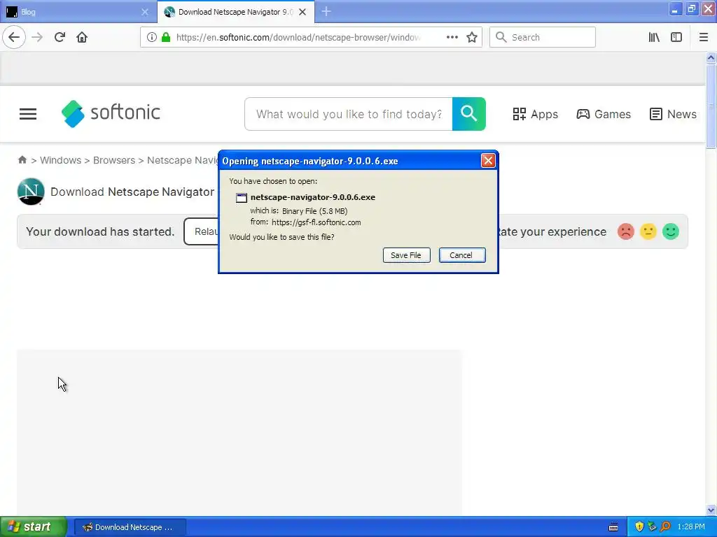717x537 pixels.
Task: Click the keyboard icon in the taskbar
Action: (613, 527)
